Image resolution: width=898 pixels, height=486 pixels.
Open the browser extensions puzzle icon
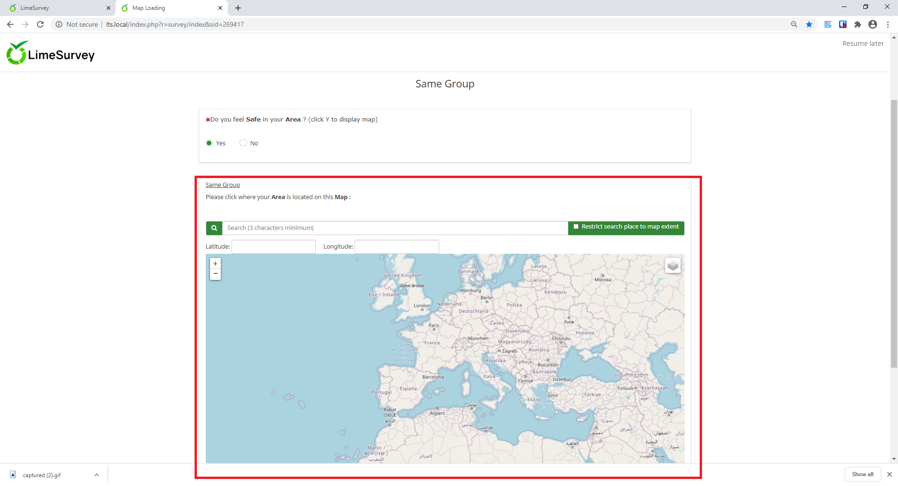click(857, 24)
